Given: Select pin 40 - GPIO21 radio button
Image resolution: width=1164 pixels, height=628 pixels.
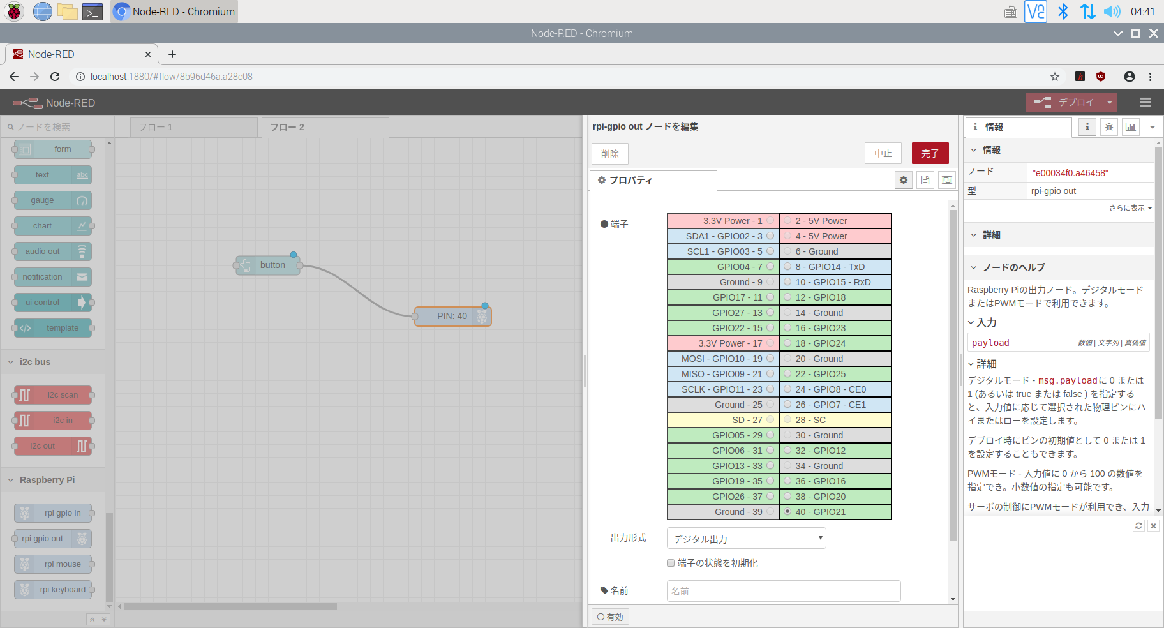Looking at the screenshot, I should coord(787,512).
